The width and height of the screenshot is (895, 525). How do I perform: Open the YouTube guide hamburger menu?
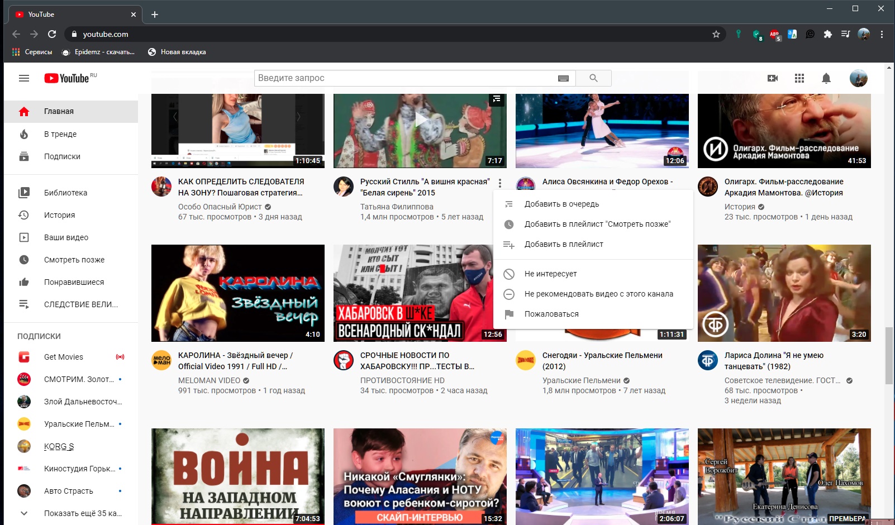[x=24, y=78]
